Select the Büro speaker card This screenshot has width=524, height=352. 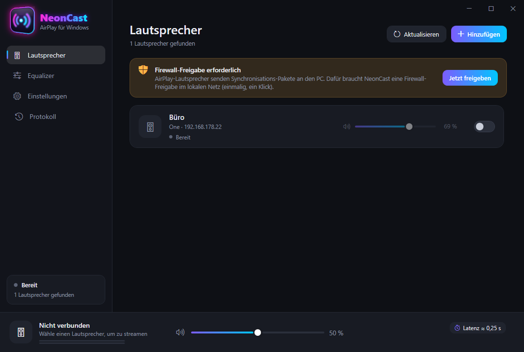(316, 127)
